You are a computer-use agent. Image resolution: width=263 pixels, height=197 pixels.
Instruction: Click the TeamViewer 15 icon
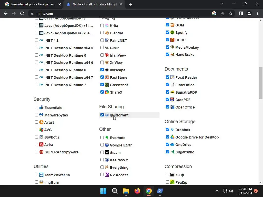(41, 175)
